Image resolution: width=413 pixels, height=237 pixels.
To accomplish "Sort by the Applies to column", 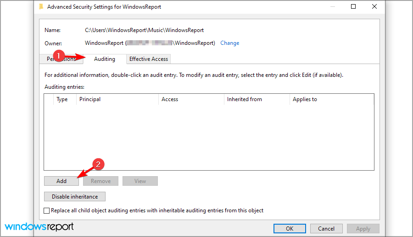I will pos(305,99).
